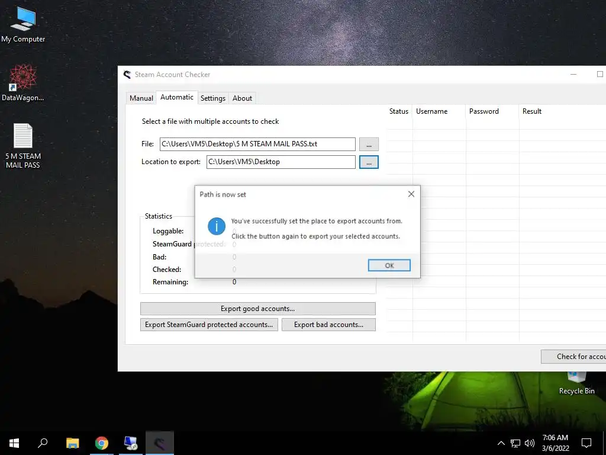This screenshot has height=455, width=606.
Task: Click Location to export field
Action: tap(281, 162)
